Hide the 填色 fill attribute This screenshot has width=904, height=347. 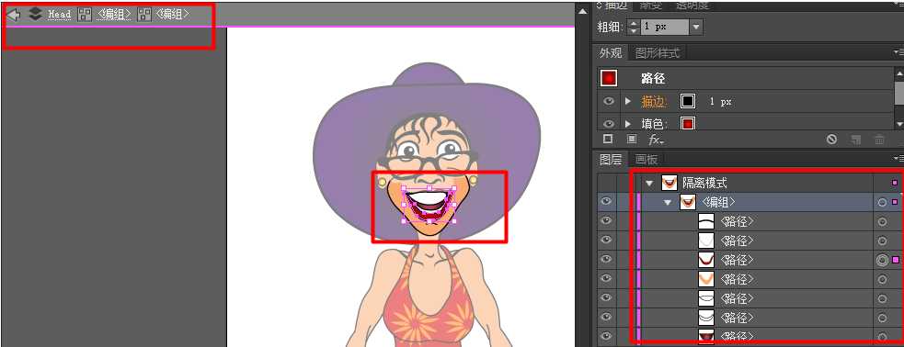pyautogui.click(x=608, y=123)
